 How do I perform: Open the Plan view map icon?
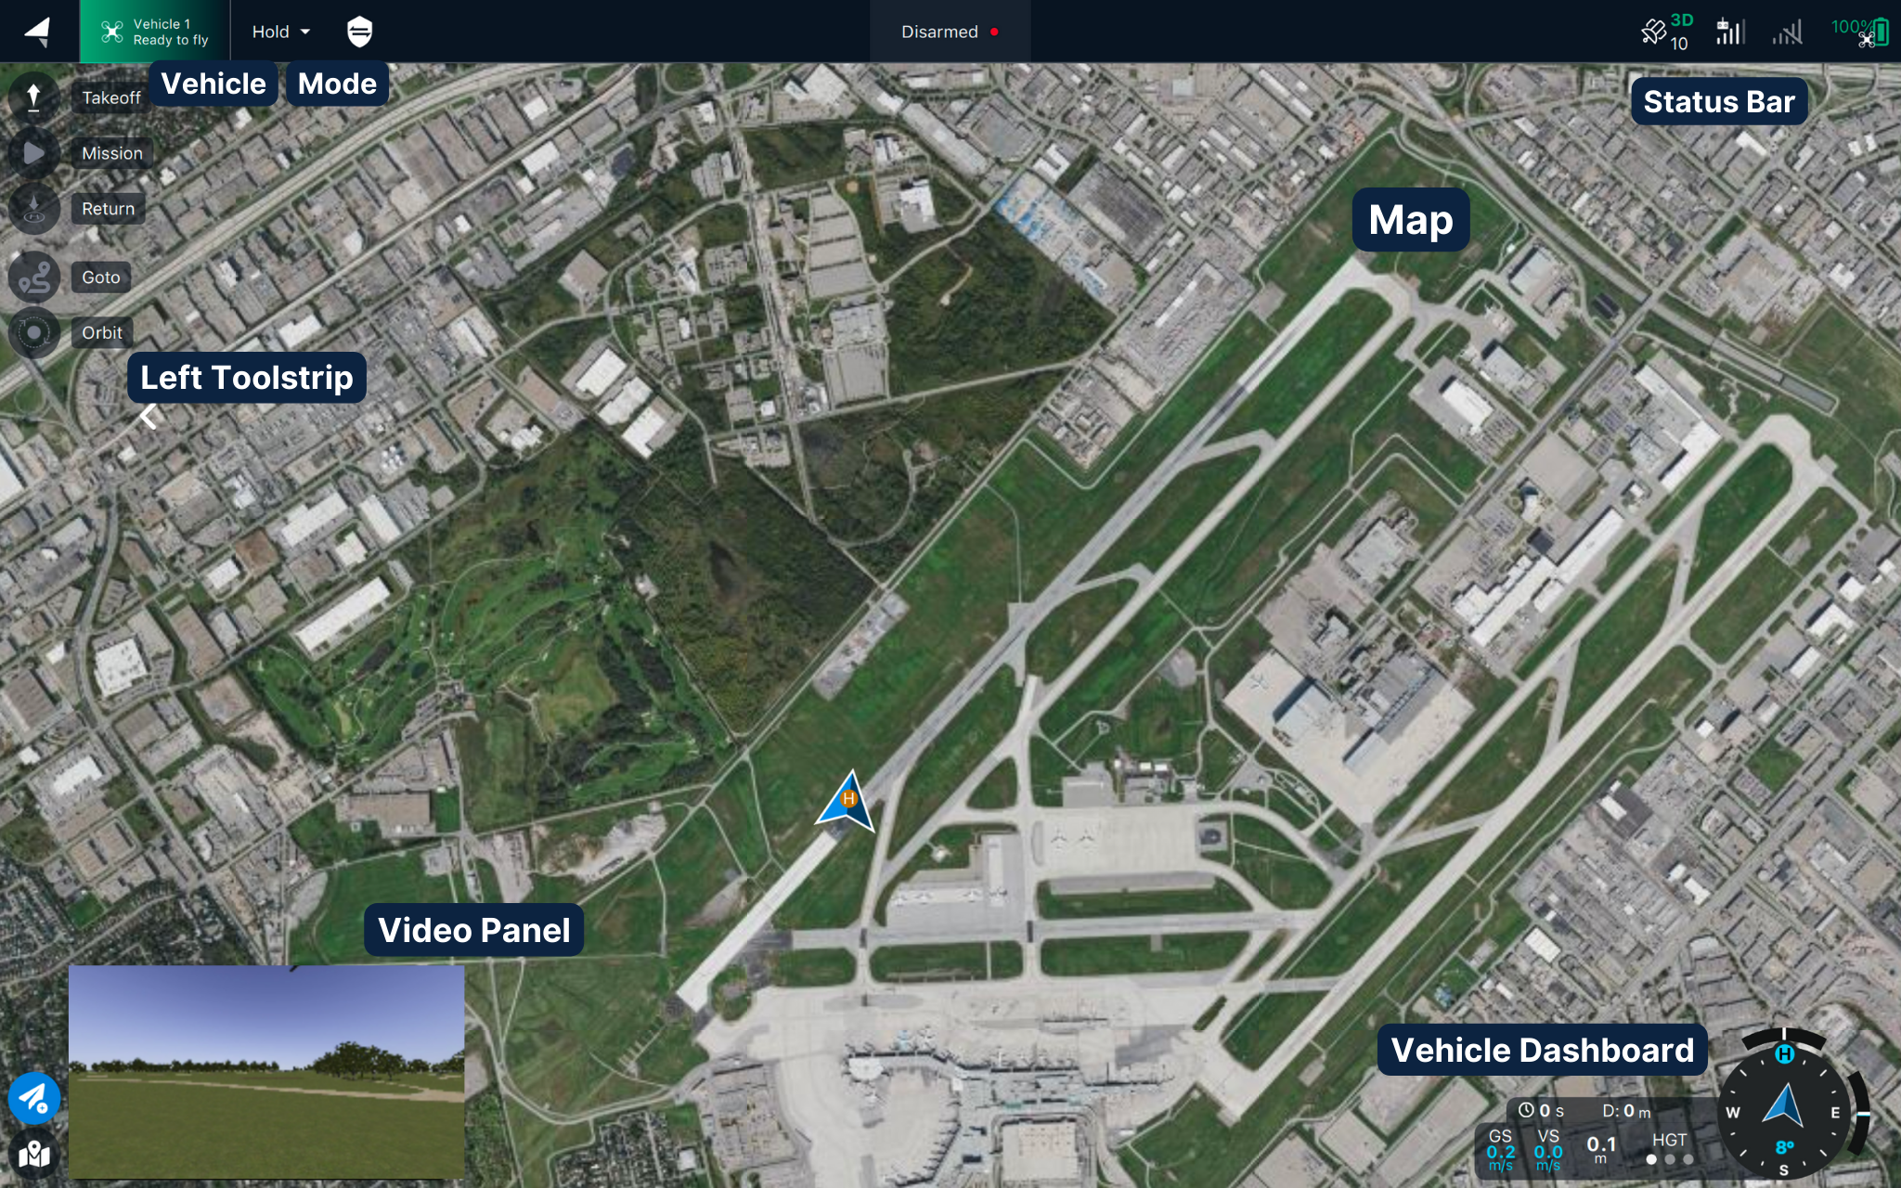[34, 1154]
